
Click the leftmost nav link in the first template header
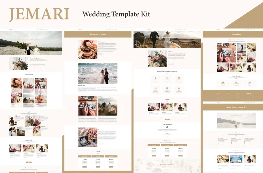coord(37,29)
